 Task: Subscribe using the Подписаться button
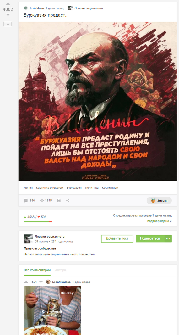[150, 239]
